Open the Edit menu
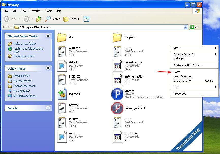This screenshot has width=220, height=154. point(14,11)
